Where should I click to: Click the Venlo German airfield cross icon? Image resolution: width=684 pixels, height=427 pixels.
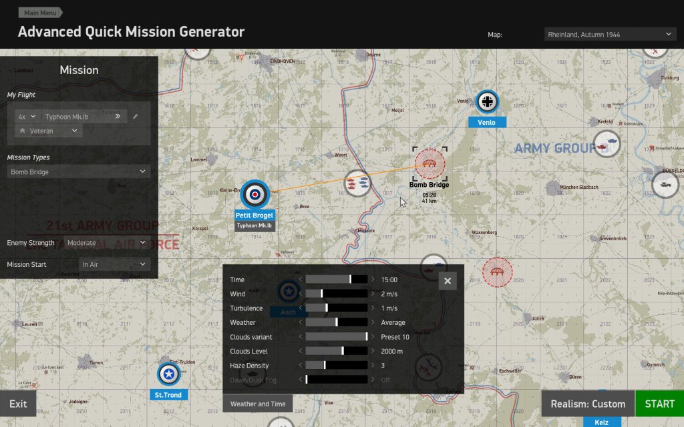point(488,102)
